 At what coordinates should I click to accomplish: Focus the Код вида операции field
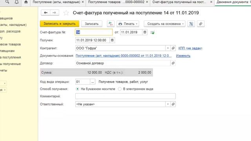coord(83,82)
